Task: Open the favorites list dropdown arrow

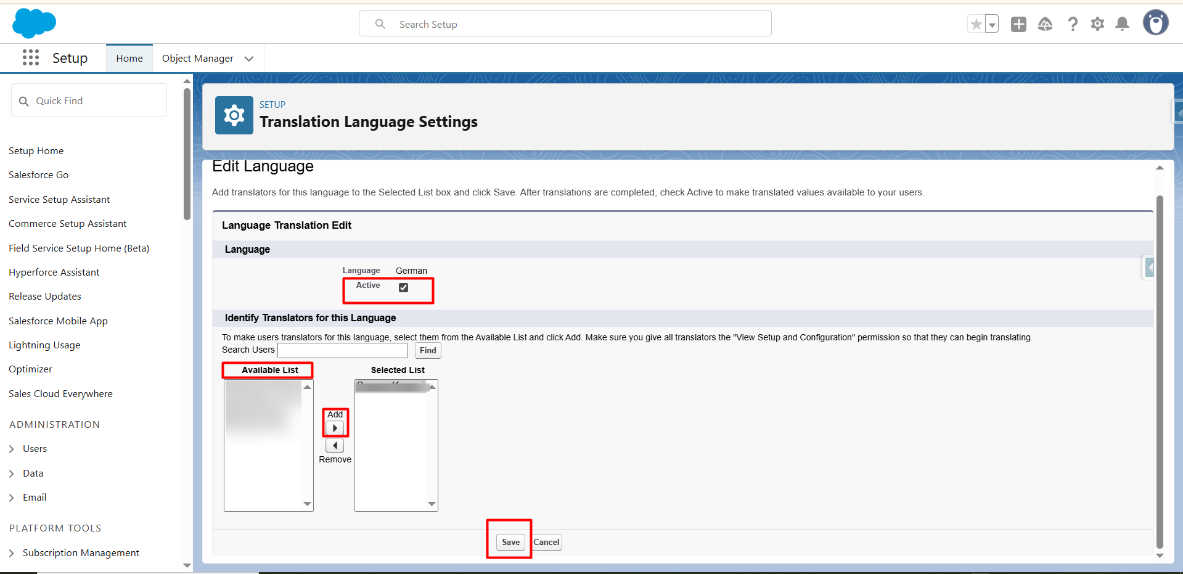Action: point(992,25)
